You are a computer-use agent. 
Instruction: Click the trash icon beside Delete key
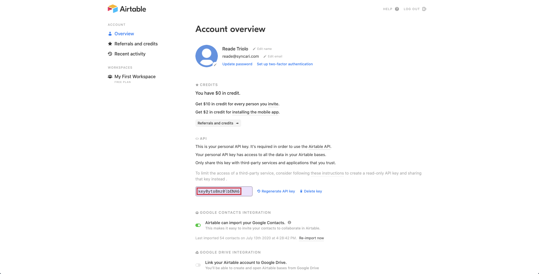tap(301, 191)
